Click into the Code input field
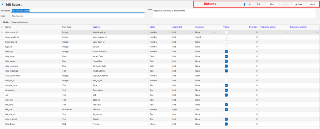 [77, 16]
